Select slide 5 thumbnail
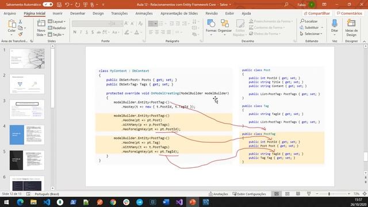The image size is (368, 207). tap(27, 160)
